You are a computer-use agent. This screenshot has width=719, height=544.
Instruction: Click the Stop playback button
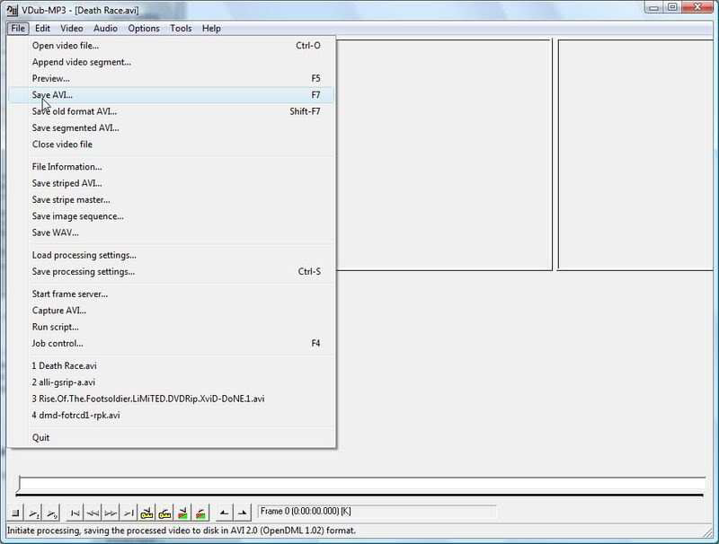point(15,513)
